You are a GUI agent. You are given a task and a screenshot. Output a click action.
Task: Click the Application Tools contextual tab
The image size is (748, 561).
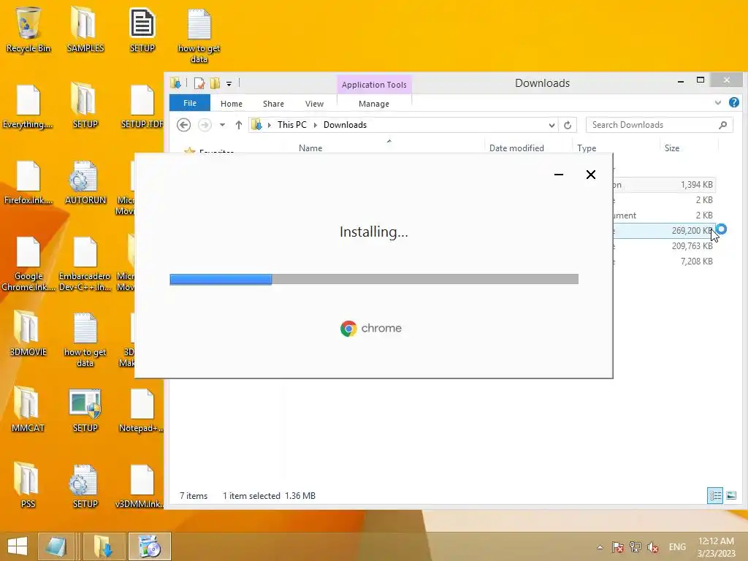374,85
